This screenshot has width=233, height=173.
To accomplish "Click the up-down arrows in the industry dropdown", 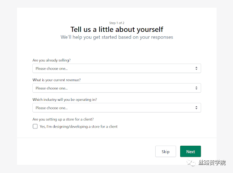I will (x=196, y=108).
